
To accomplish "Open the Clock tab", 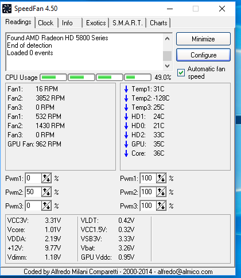I will 46,23.
